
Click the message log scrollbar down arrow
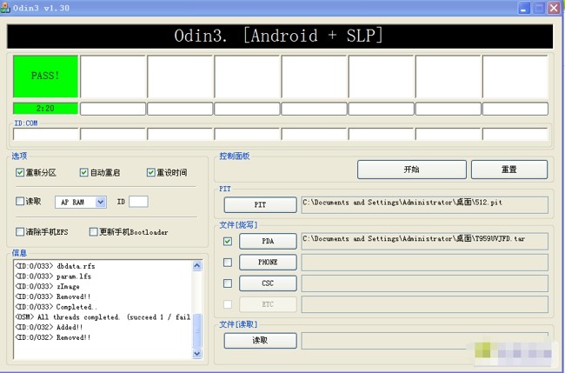(x=196, y=354)
